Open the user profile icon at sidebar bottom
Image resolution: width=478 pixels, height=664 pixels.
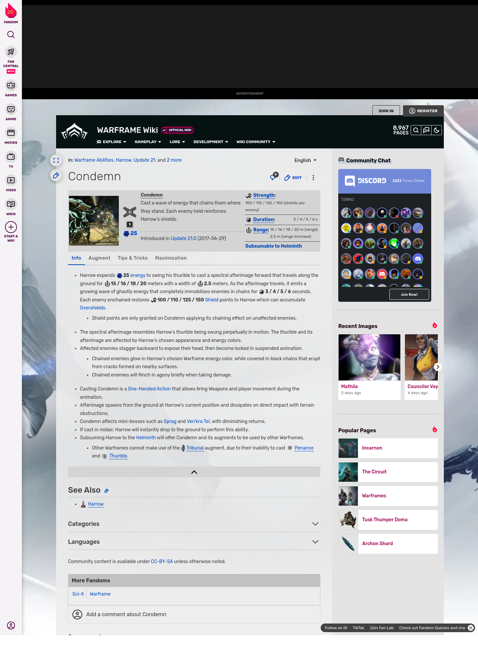11,625
